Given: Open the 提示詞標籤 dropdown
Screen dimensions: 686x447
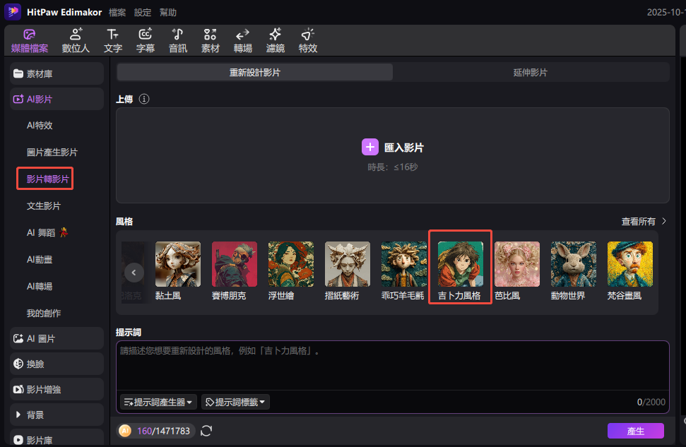Looking at the screenshot, I should 235,402.
